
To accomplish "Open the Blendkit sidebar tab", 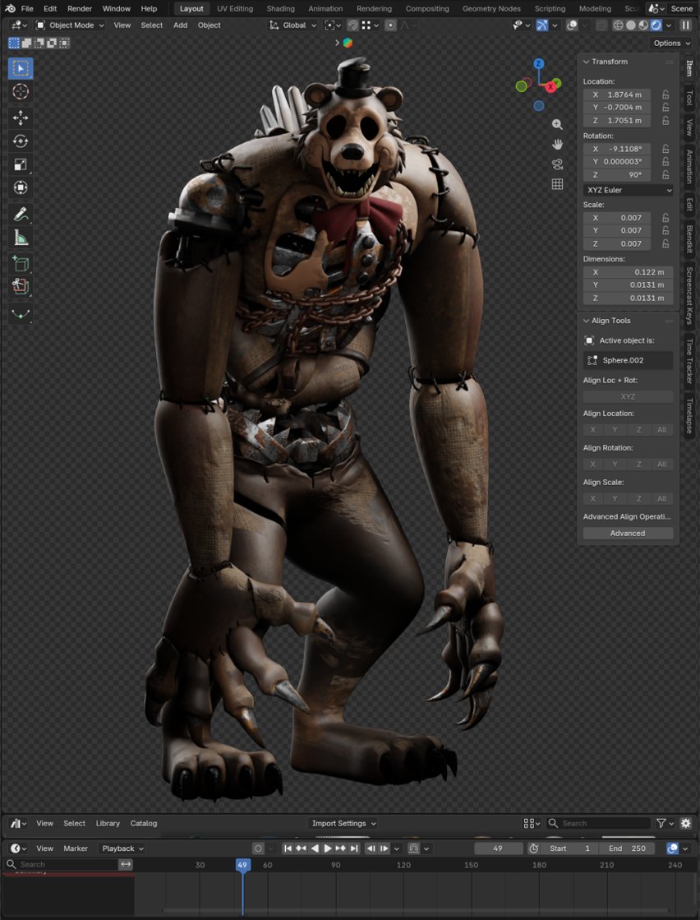I will (689, 238).
